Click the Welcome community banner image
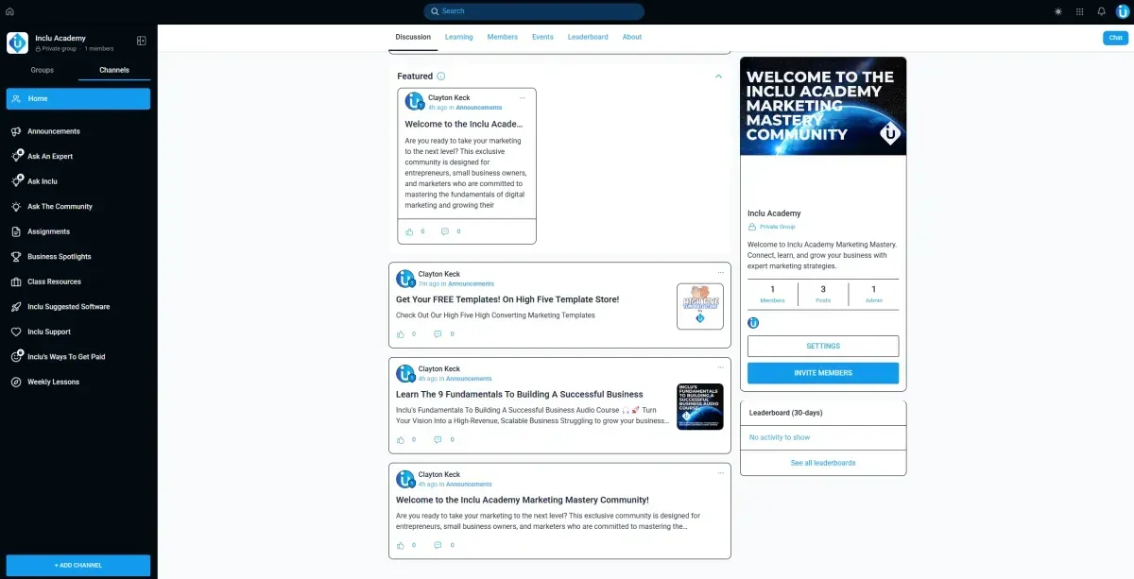 pos(823,106)
